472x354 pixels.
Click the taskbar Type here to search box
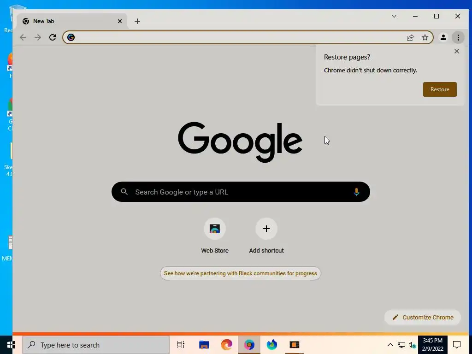click(96, 345)
